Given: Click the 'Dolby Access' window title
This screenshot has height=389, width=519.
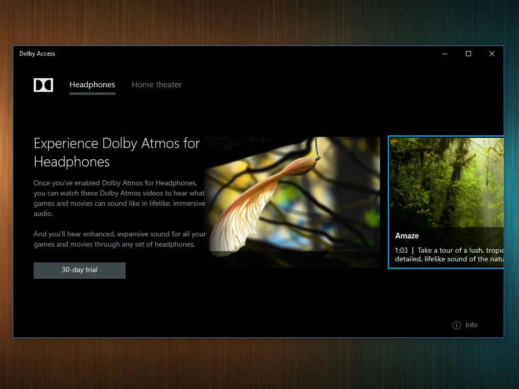Looking at the screenshot, I should (37, 54).
